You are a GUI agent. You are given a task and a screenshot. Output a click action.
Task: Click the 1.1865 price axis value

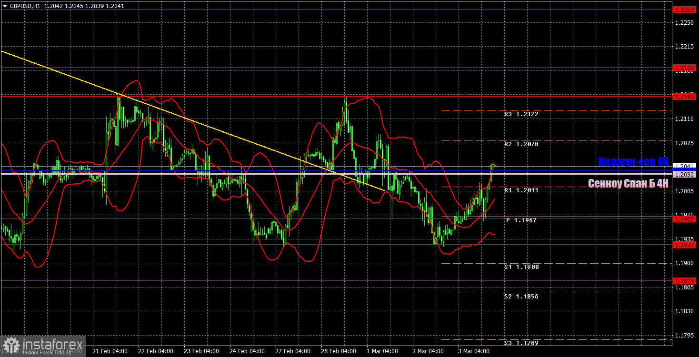[684, 288]
